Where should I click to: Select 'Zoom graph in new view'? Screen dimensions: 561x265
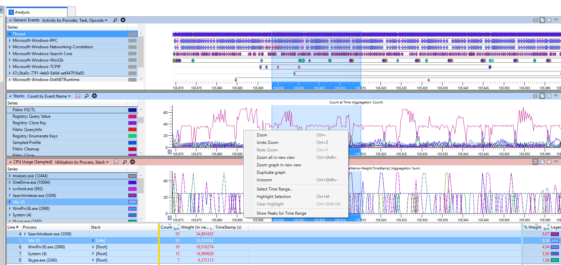(296, 165)
